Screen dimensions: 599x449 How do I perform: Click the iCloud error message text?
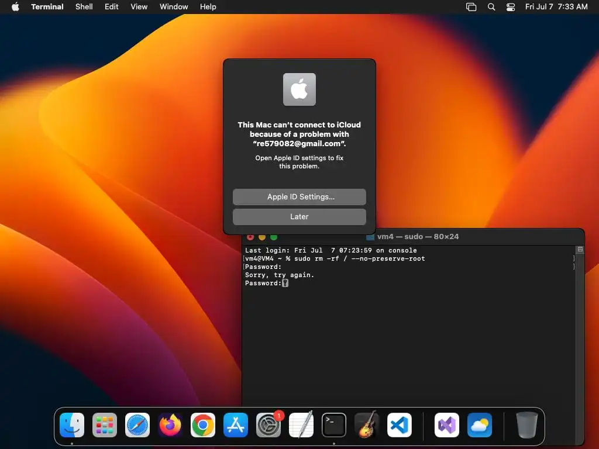pyautogui.click(x=299, y=134)
